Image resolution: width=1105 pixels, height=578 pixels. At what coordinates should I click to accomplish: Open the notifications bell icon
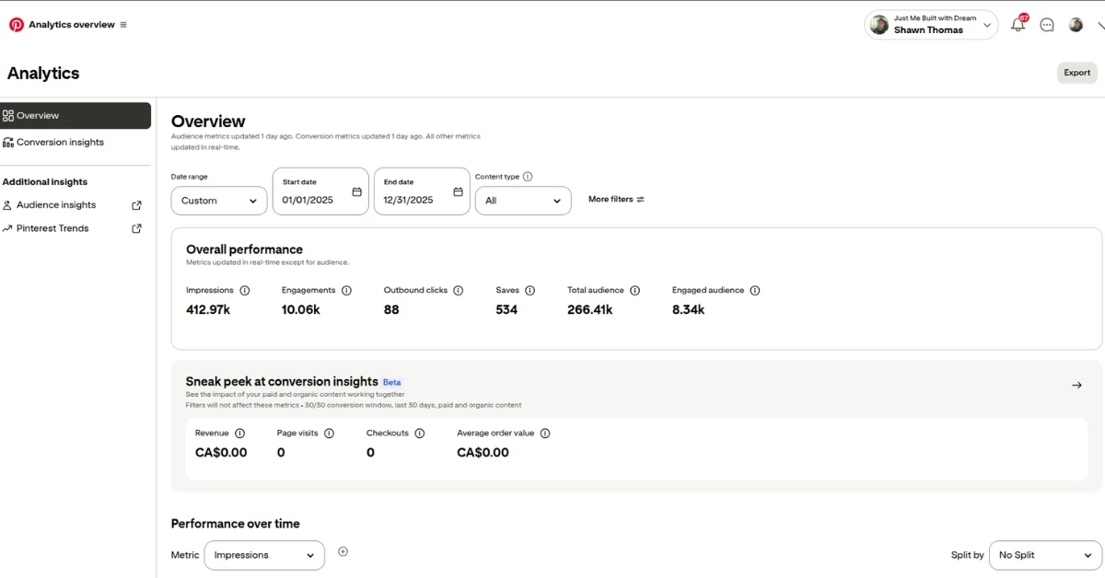[x=1018, y=26]
